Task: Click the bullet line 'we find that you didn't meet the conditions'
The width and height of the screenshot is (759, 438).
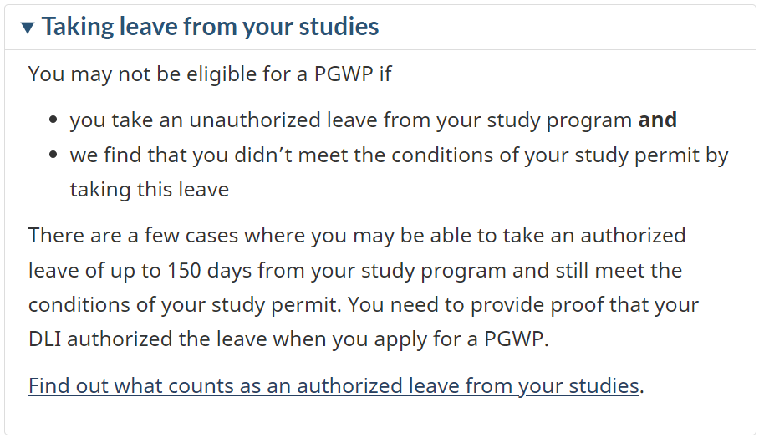Action: point(399,155)
